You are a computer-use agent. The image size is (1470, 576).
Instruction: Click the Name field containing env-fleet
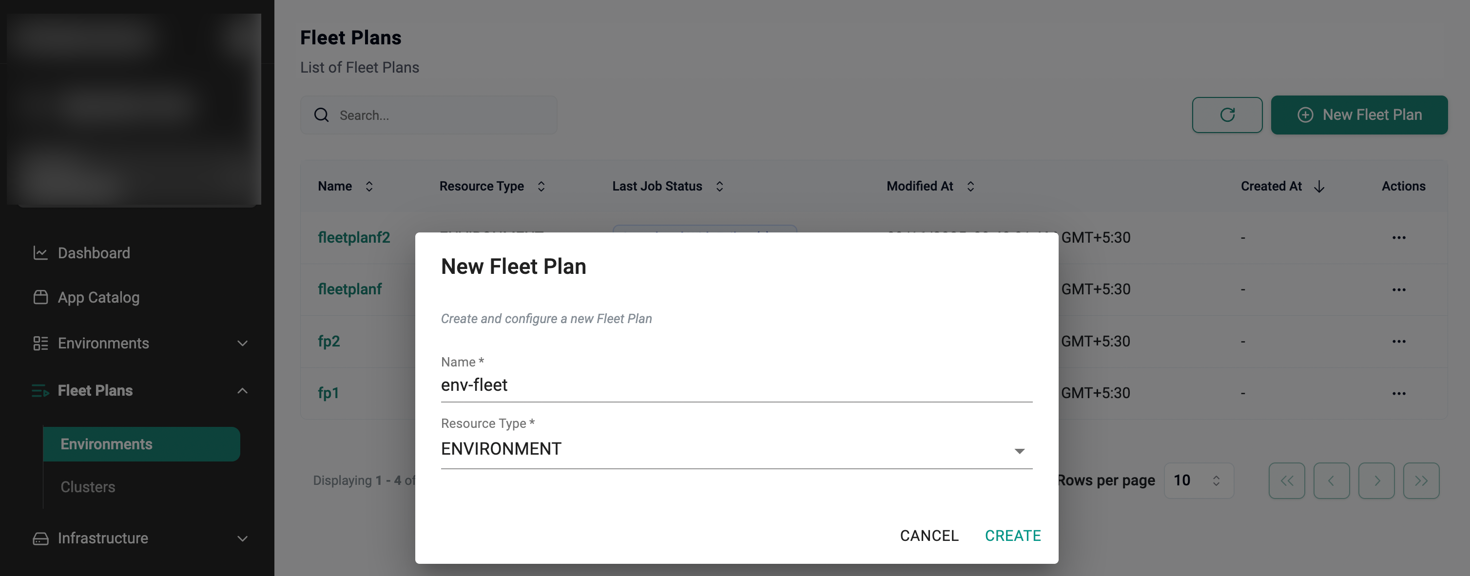click(735, 385)
